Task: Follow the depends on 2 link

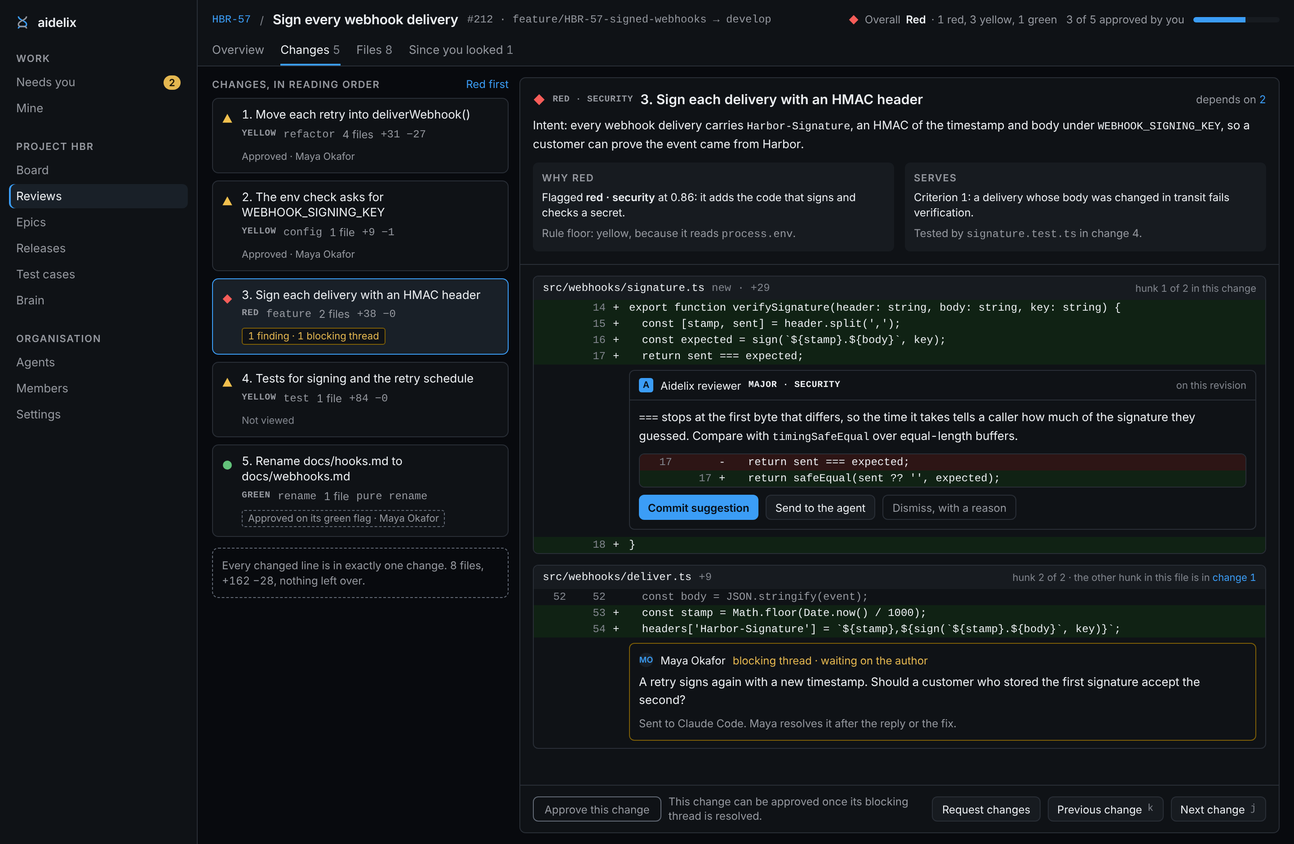Action: (1262, 99)
